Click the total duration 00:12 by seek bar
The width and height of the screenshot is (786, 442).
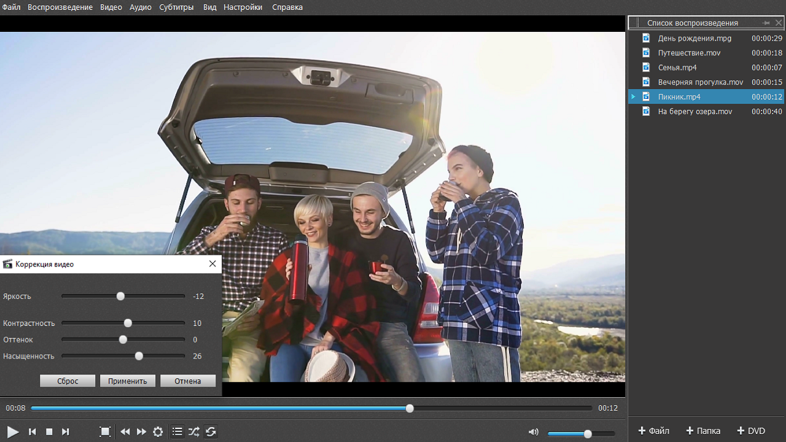(608, 408)
